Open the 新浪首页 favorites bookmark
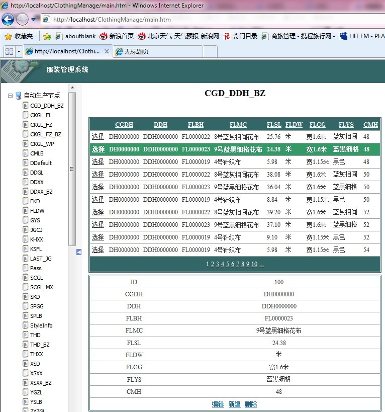 tap(117, 36)
